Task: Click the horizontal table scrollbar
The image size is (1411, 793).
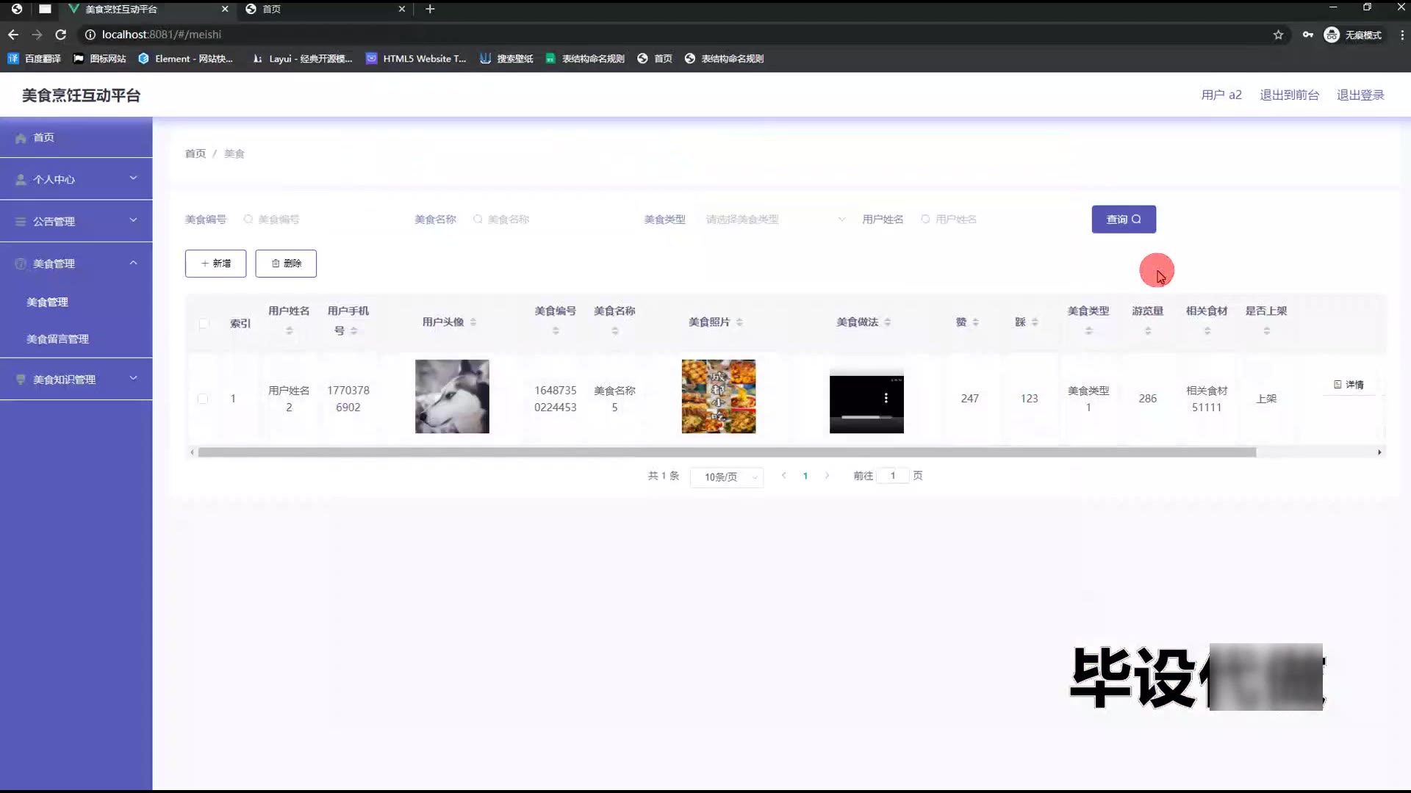Action: coord(726,452)
